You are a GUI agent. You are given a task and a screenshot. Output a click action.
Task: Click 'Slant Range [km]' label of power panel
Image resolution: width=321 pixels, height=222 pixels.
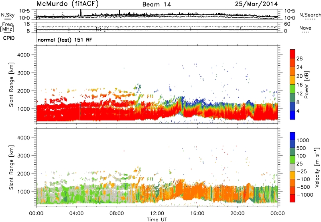tap(11, 85)
